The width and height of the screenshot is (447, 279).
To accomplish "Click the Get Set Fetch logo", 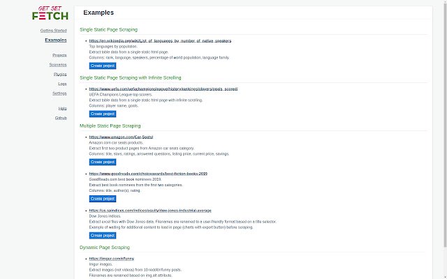I will pos(50,13).
